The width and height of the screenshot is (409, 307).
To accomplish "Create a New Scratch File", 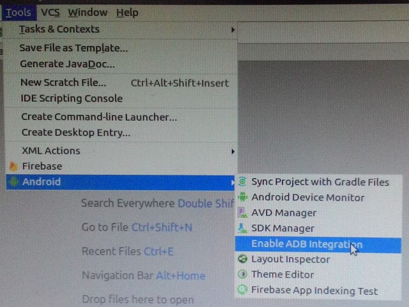I will (x=121, y=82).
